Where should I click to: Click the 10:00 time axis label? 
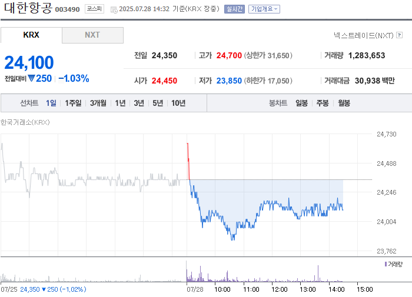click(222, 289)
